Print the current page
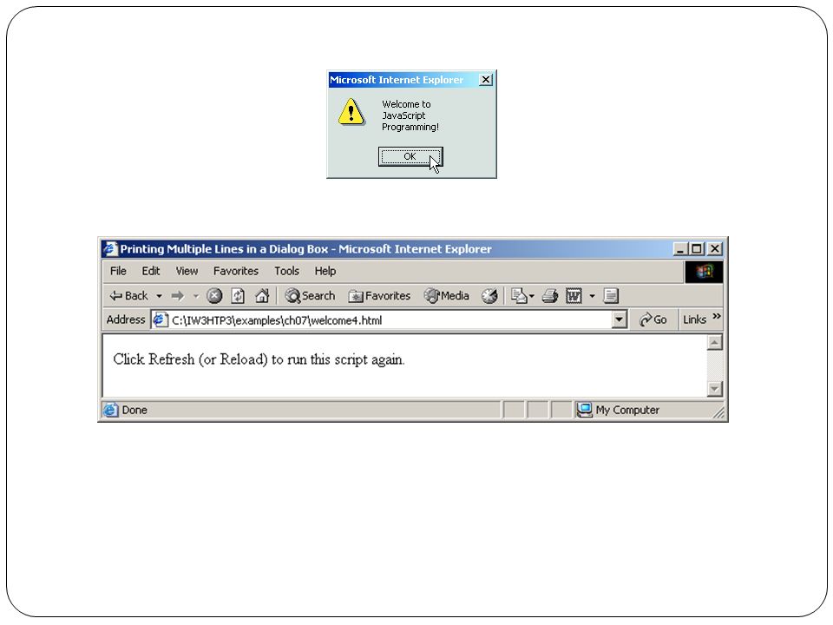 [x=550, y=296]
